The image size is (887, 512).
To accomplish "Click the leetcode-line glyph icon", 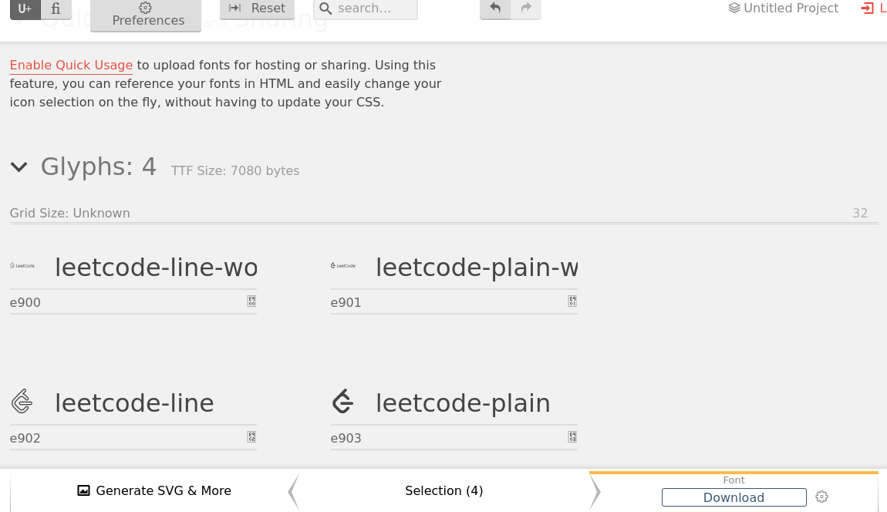I will pos(22,402).
